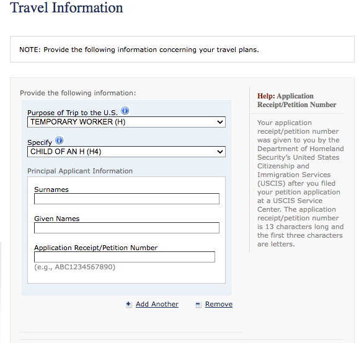Focus the Given Names text field
Image resolution: width=359 pixels, height=343 pixels.
[126, 228]
